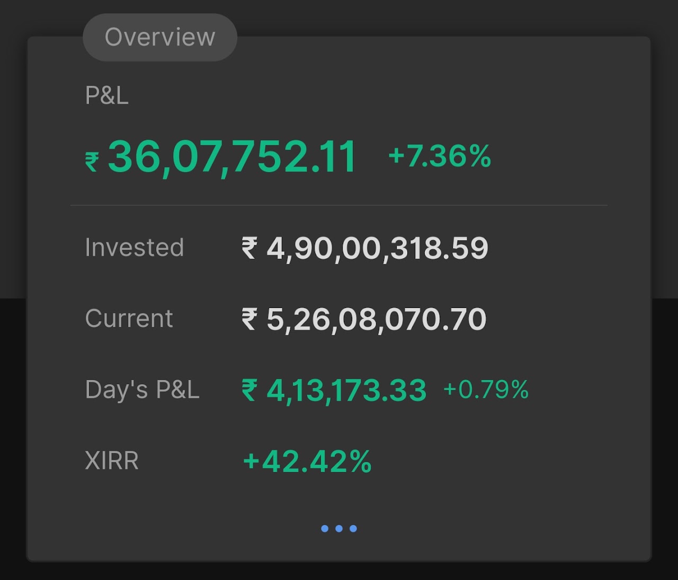Screen dimensions: 678x580
Task: Click the current value 5,26,08,070.70
Action: (376, 319)
